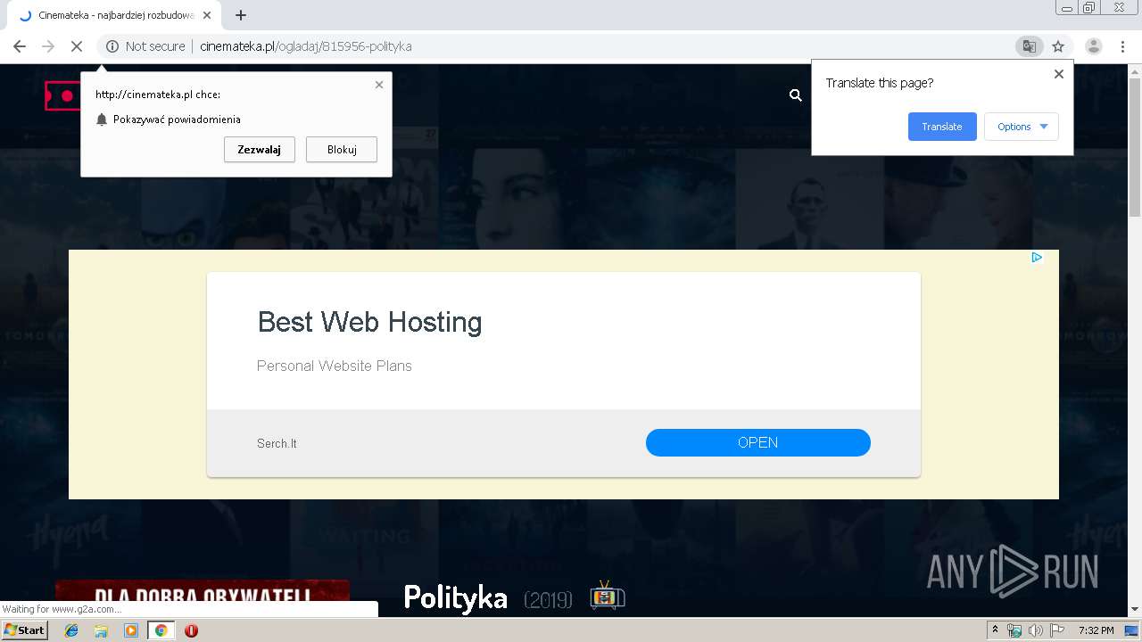Click the red Opera taskbar icon
This screenshot has height=642, width=1142.
click(x=191, y=630)
